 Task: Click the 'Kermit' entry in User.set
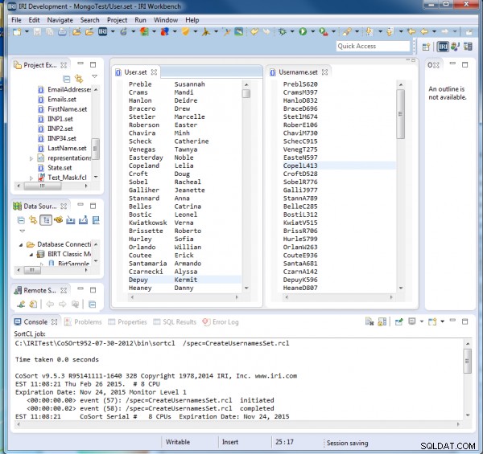pos(186,280)
